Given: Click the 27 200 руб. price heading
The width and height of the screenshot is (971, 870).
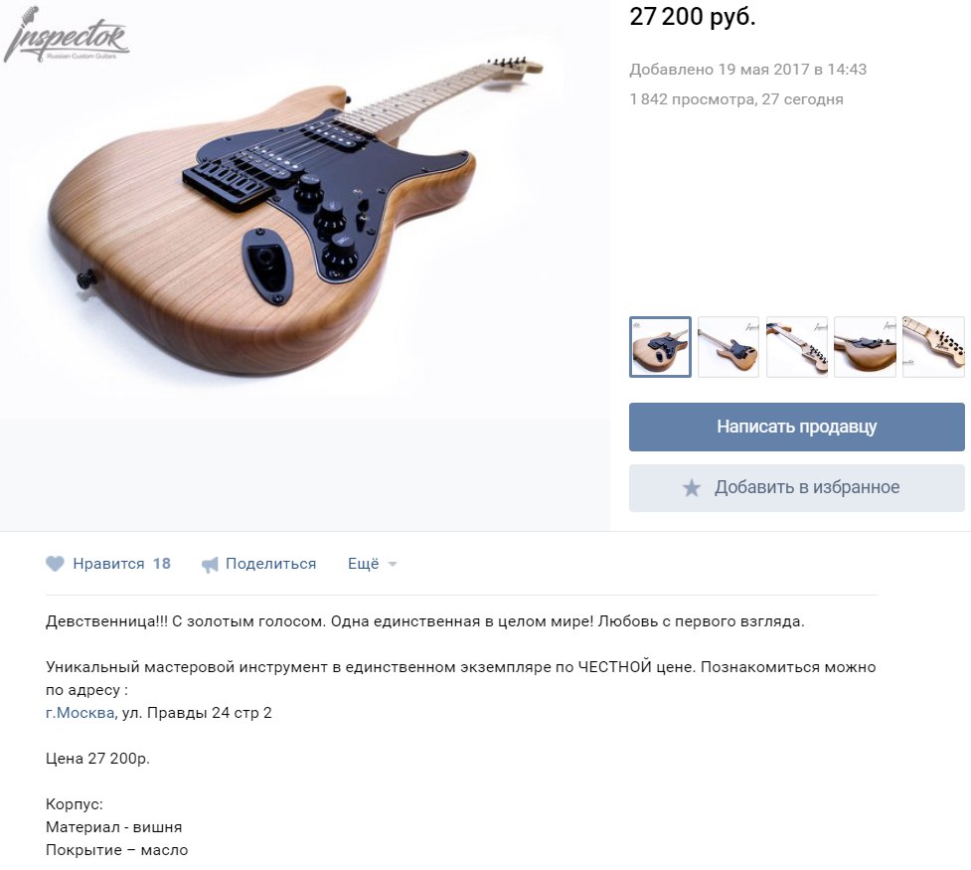Looking at the screenshot, I should [693, 17].
